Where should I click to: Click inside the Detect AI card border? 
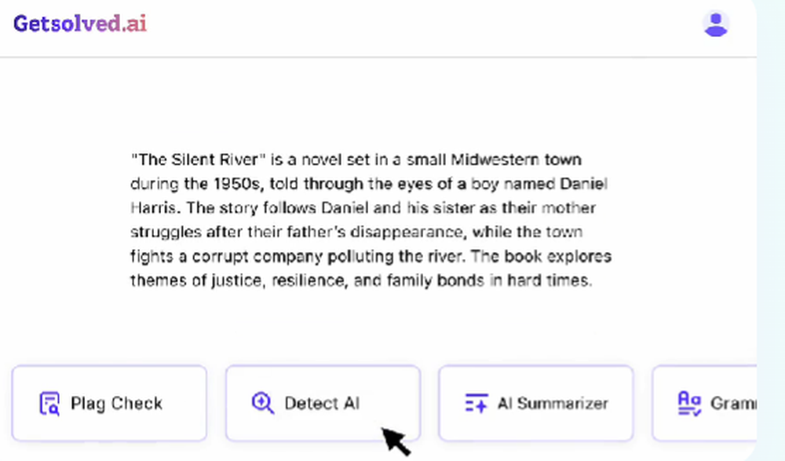(322, 403)
